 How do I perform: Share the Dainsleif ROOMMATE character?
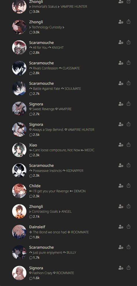(128, 227)
